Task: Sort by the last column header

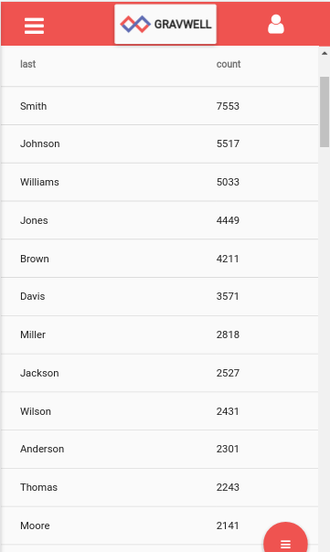Action: tap(27, 64)
